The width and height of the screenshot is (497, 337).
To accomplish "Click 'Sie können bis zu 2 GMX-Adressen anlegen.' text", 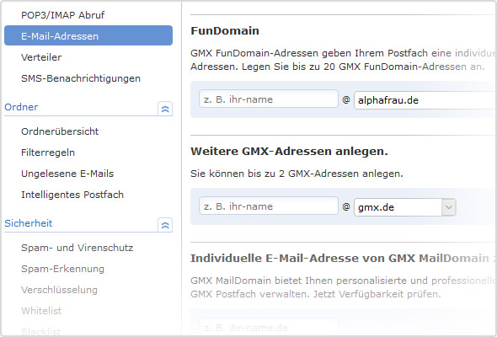I will tap(297, 174).
